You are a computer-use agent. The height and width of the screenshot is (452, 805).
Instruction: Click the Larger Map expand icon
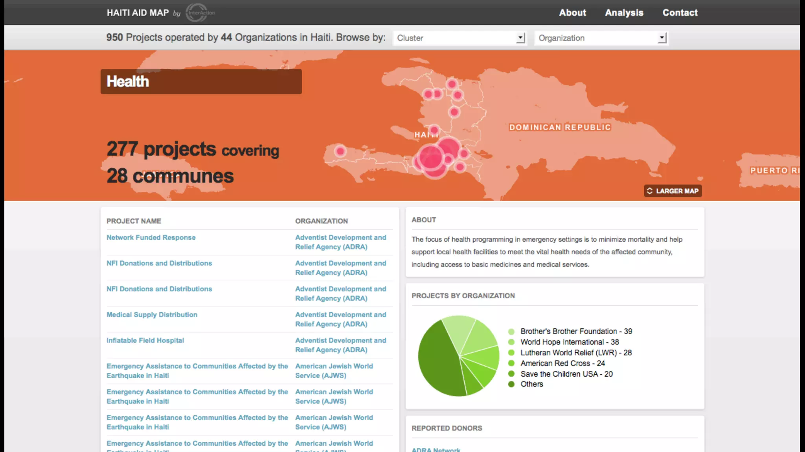pyautogui.click(x=650, y=191)
